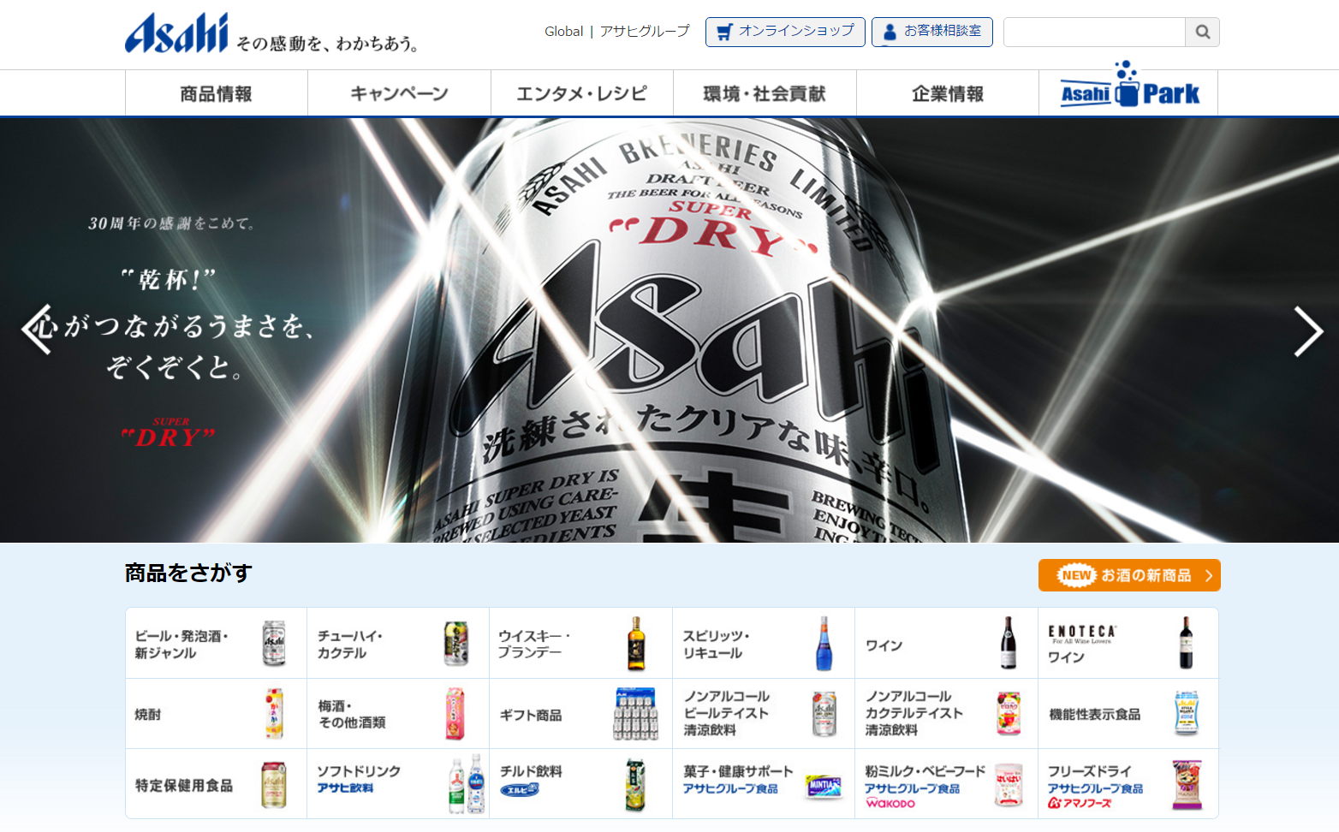Open the 機能性表示食品 category
Viewport: 1339px width, 832px height.
point(1128,714)
